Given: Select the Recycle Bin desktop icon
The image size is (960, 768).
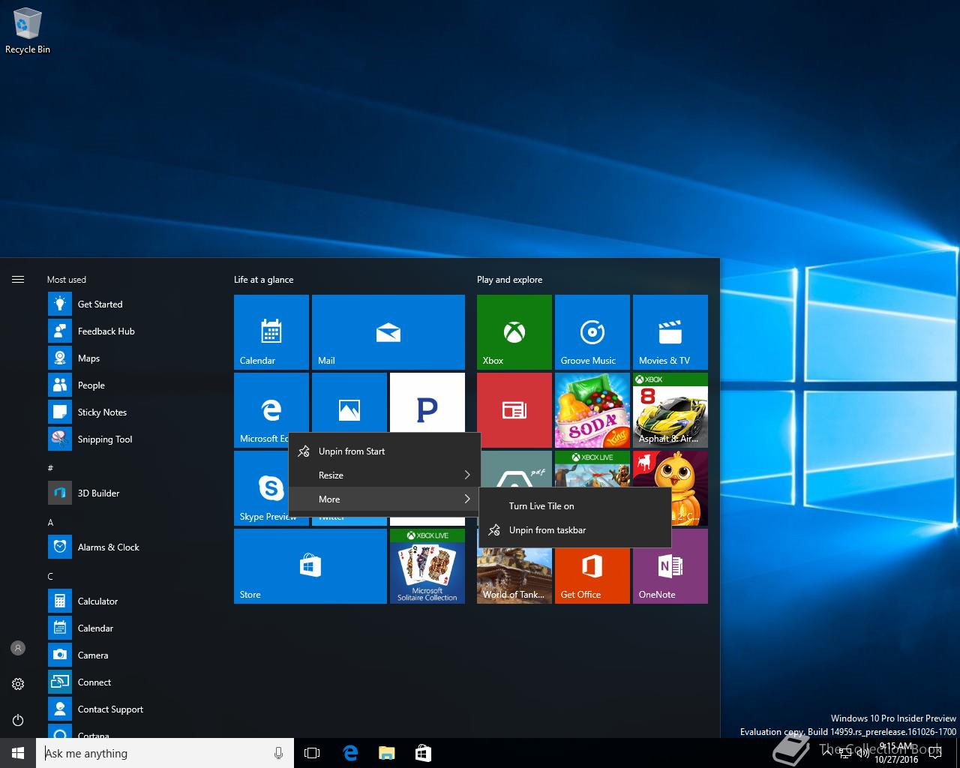Looking at the screenshot, I should pyautogui.click(x=28, y=31).
